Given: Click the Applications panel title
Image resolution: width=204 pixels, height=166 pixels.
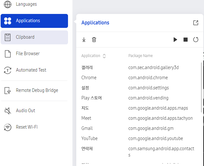Looking at the screenshot, I should pyautogui.click(x=95, y=23).
